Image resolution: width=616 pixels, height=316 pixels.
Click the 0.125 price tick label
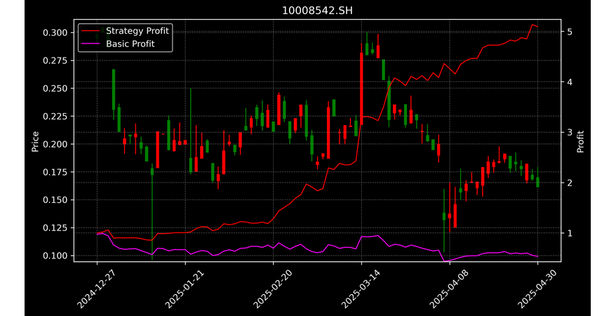pyautogui.click(x=55, y=228)
